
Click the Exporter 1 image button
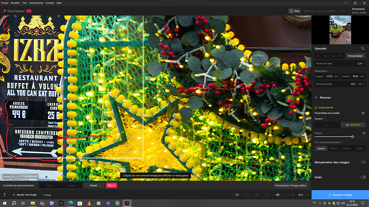[340, 195]
